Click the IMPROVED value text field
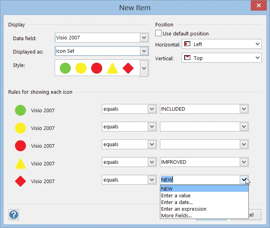 pyautogui.click(x=200, y=162)
